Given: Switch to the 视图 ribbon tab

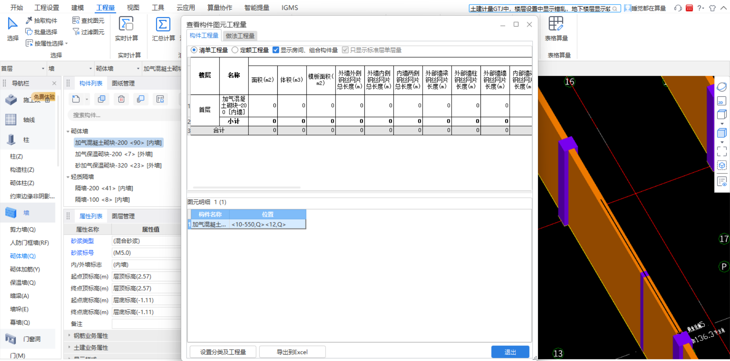Looking at the screenshot, I should click(x=133, y=8).
